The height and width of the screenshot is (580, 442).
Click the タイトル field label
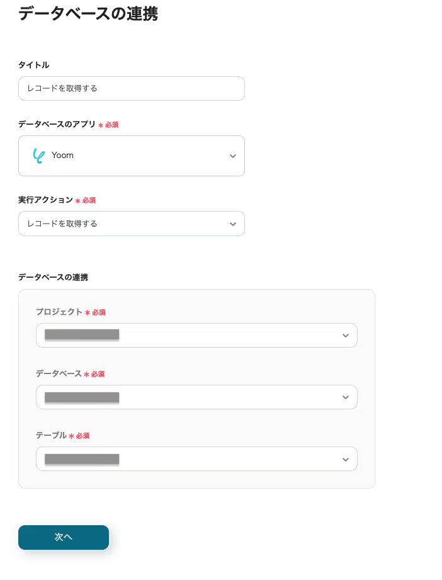coord(33,65)
